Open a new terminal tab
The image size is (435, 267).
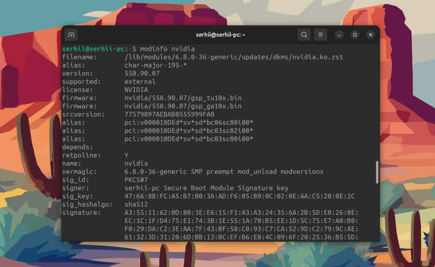[71, 35]
